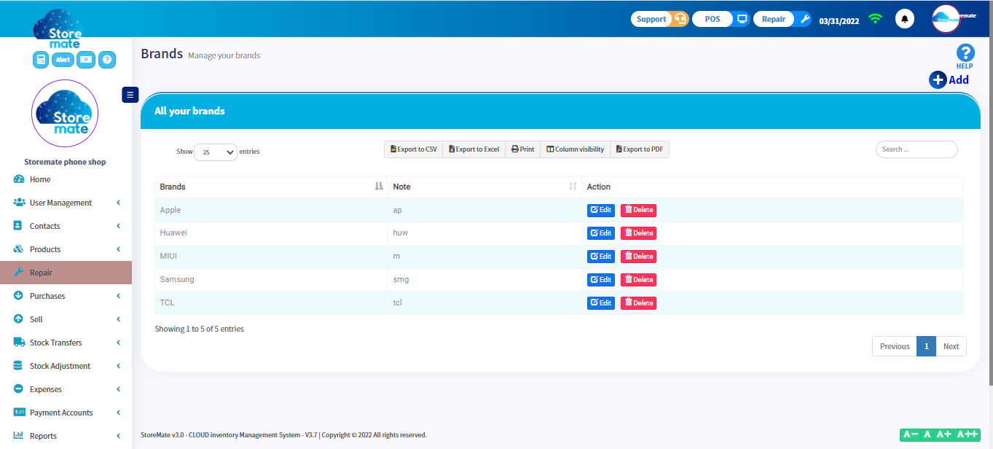Screen dimensions: 993x449
Task: Export the brands table to CSV
Action: coord(414,149)
